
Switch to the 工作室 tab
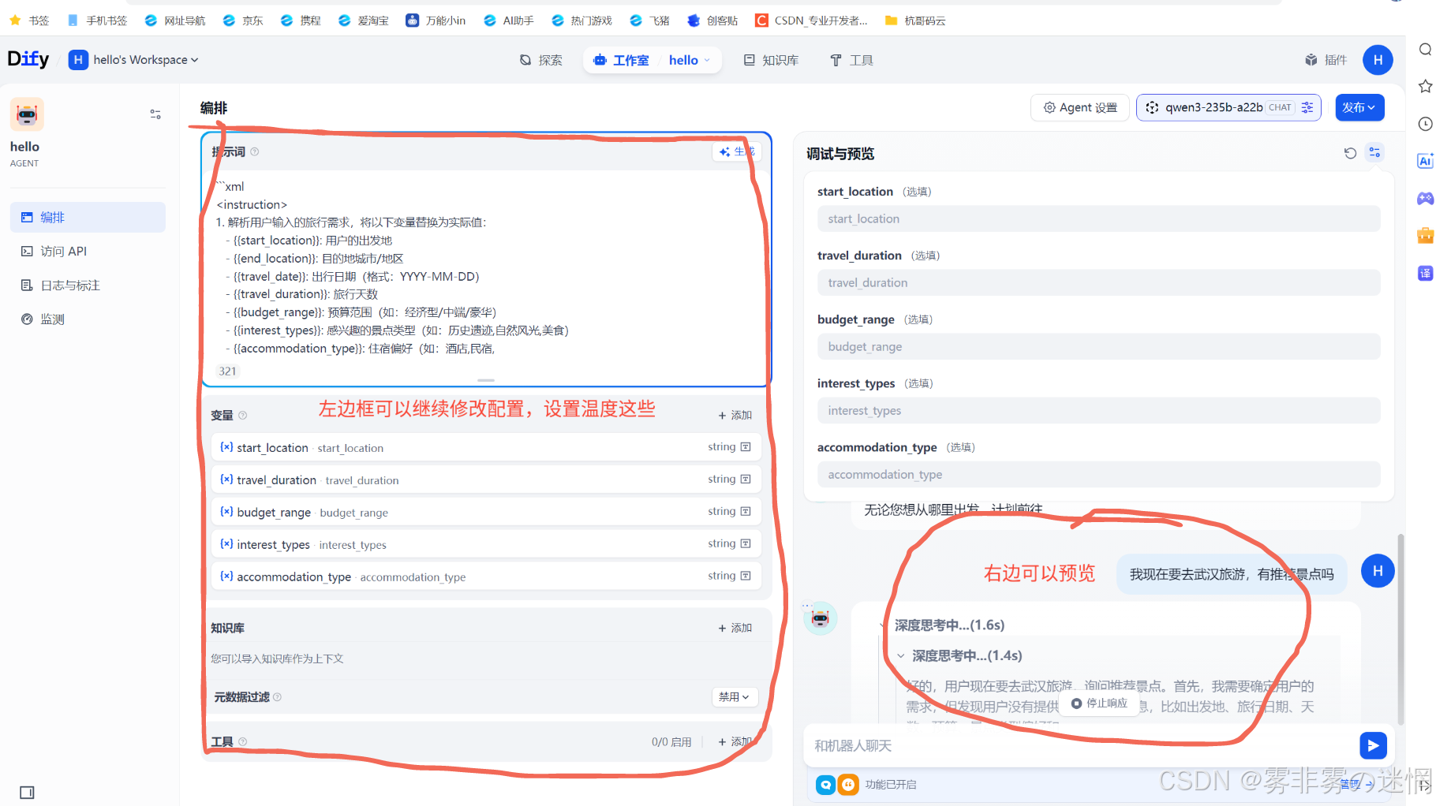[621, 60]
